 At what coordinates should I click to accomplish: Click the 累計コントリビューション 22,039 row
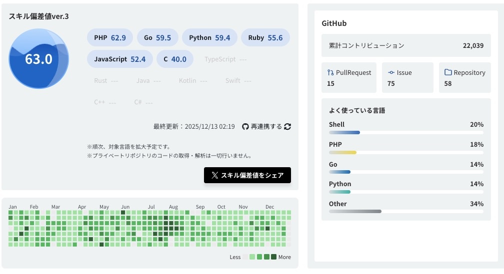tap(406, 45)
